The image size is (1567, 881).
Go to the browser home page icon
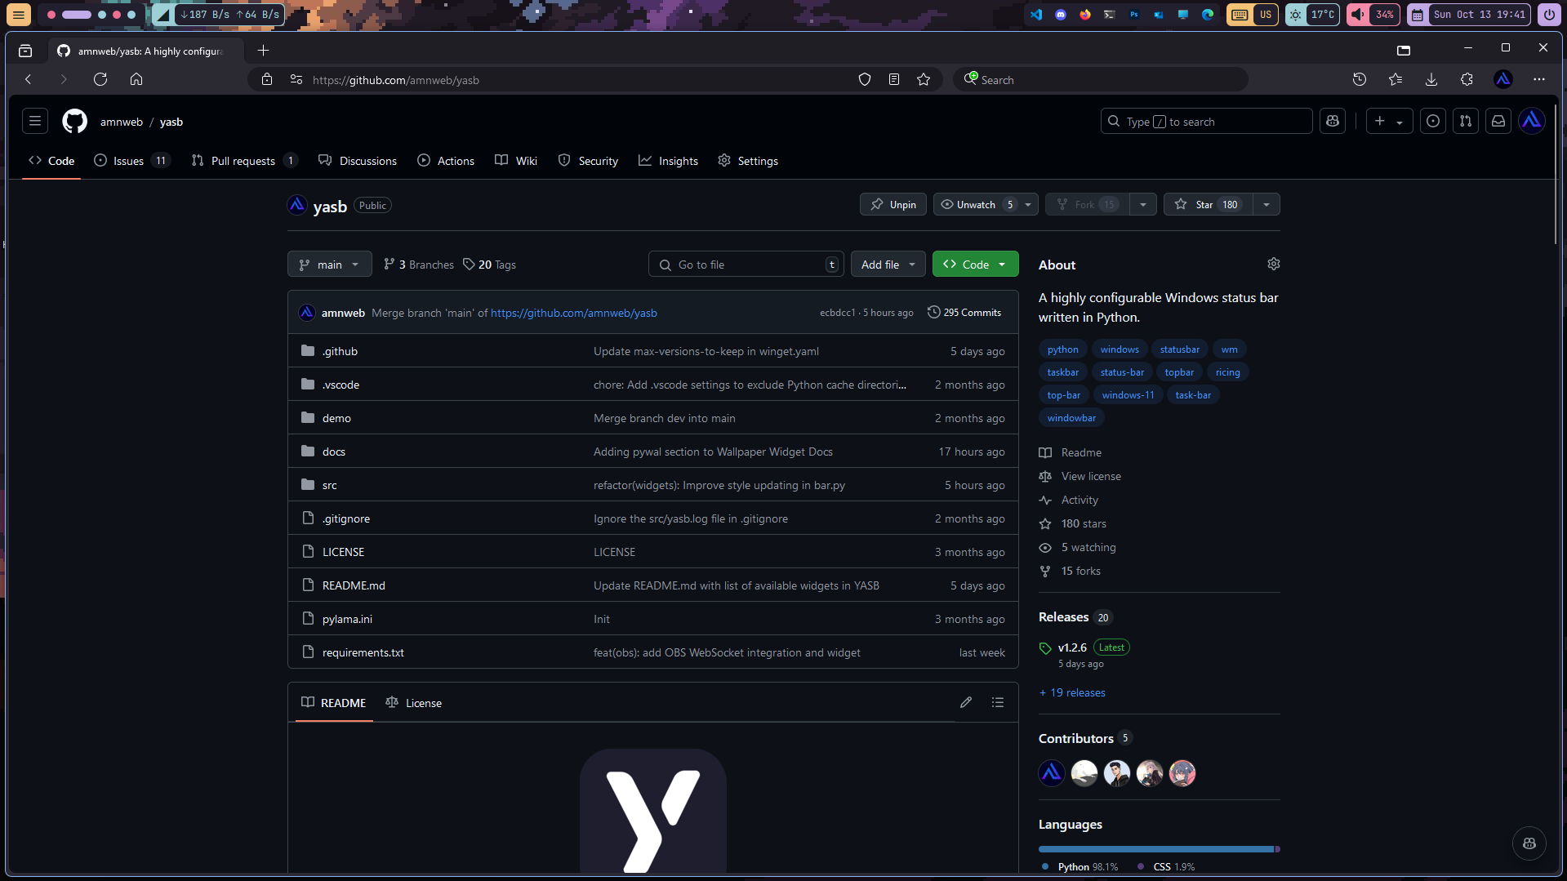tap(136, 79)
